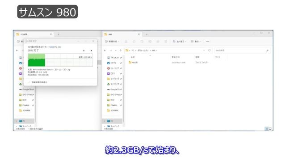
Task: Open the three-dots more options menu
Action: tap(207, 42)
